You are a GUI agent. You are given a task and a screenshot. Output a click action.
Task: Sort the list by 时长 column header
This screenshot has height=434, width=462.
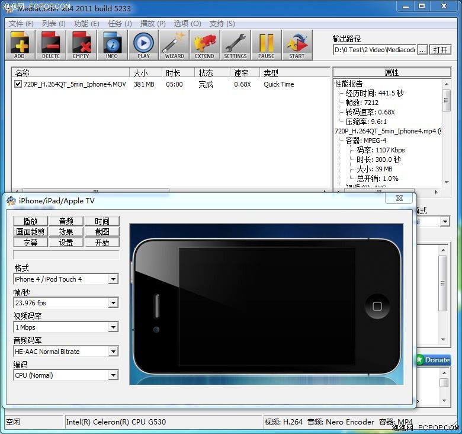178,72
